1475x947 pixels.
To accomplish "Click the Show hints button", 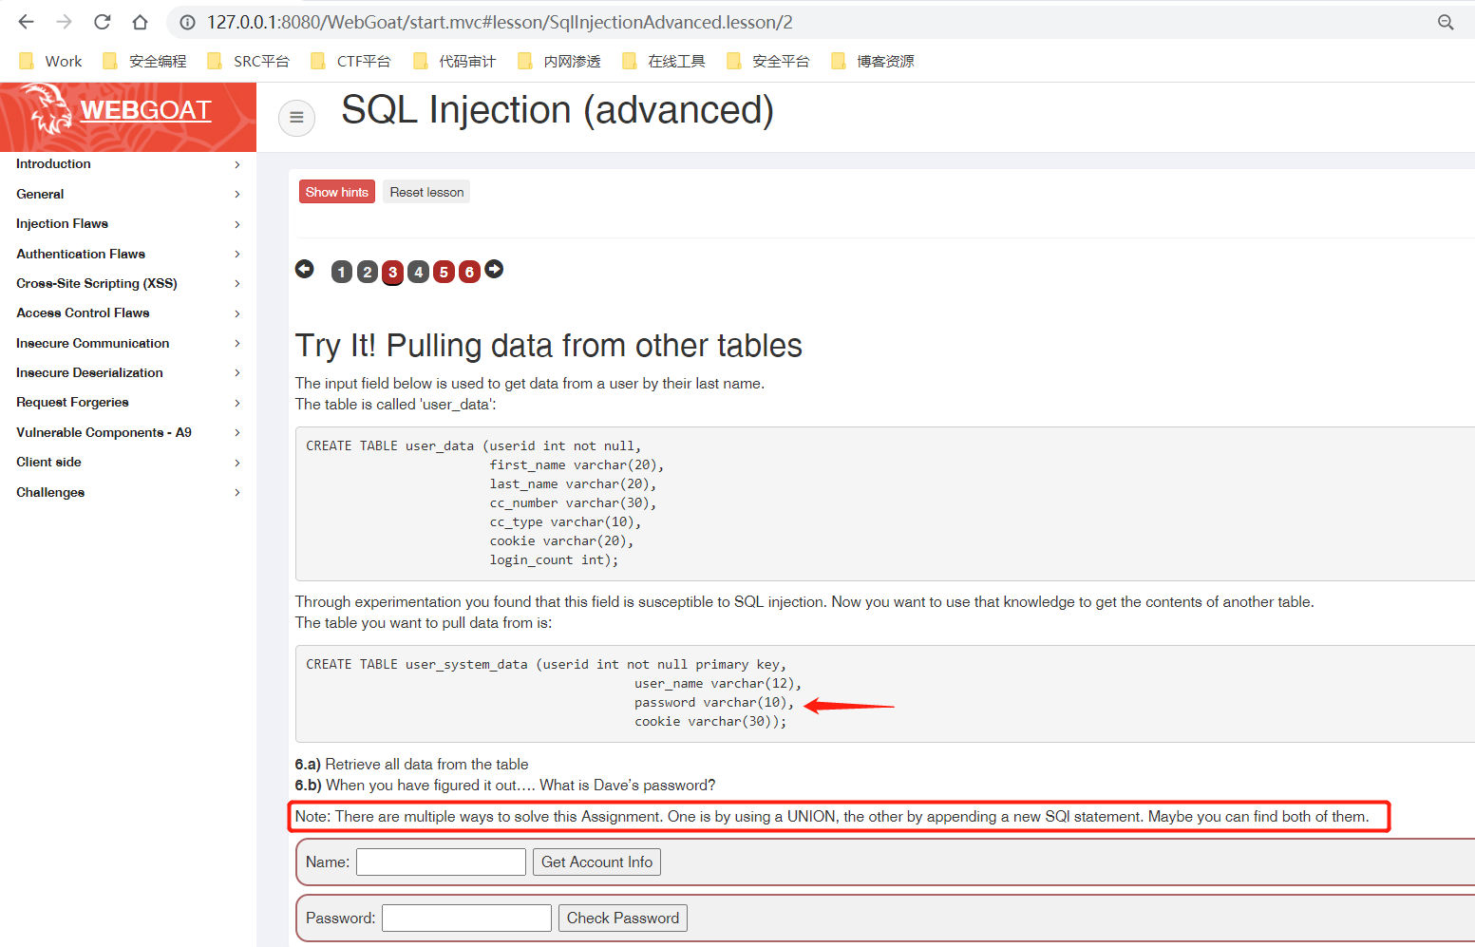I will pyautogui.click(x=336, y=191).
